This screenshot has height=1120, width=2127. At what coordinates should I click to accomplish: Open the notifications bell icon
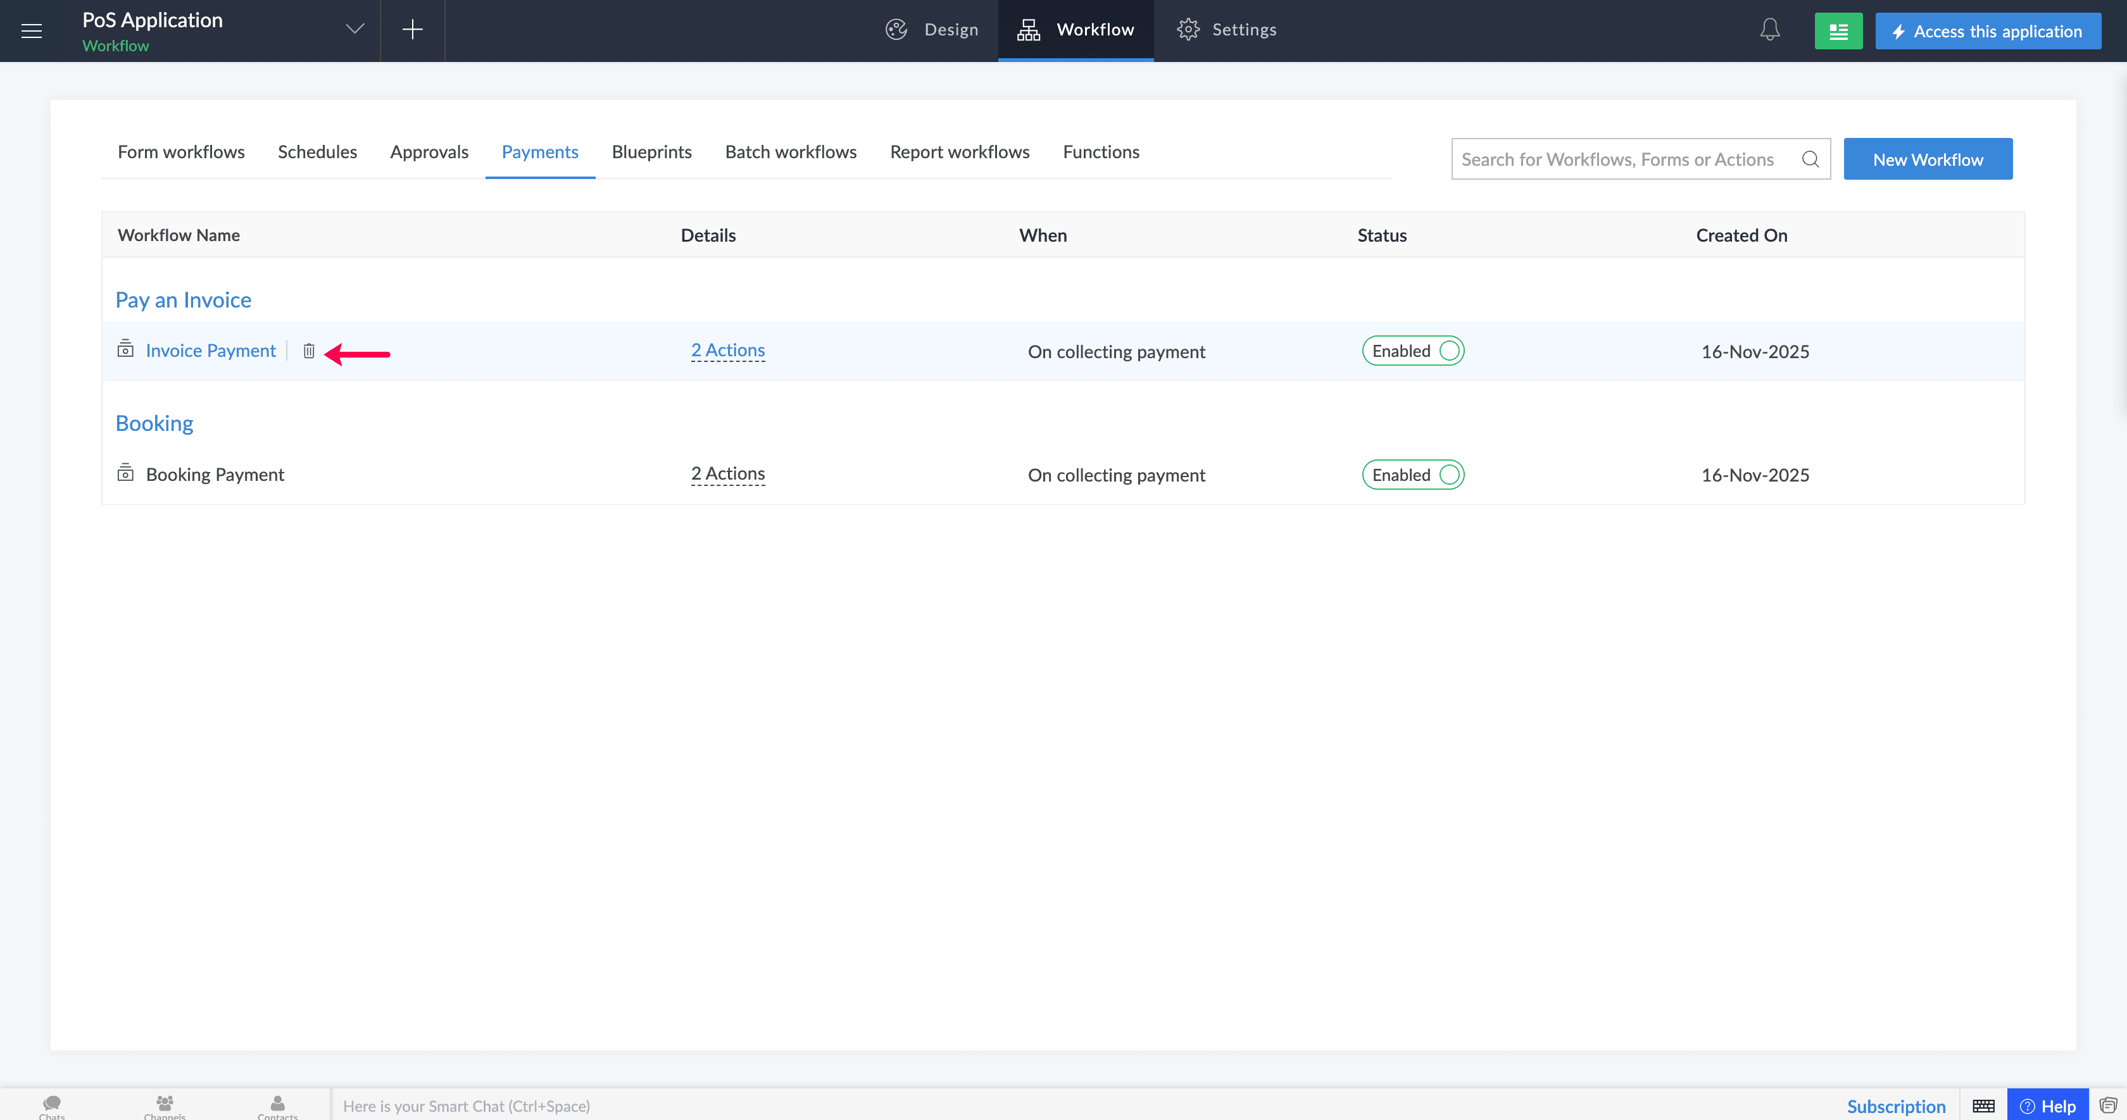point(1769,30)
